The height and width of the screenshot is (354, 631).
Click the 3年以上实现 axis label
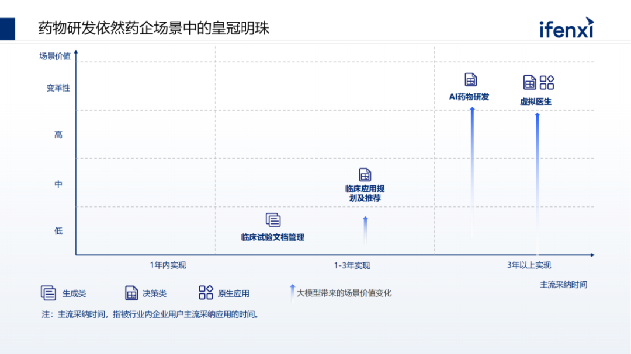(x=529, y=265)
